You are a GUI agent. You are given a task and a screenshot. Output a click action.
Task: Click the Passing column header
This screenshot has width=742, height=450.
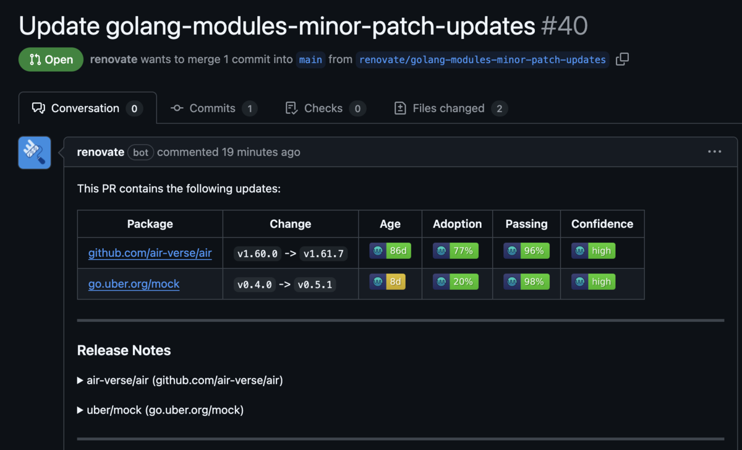[x=527, y=224]
